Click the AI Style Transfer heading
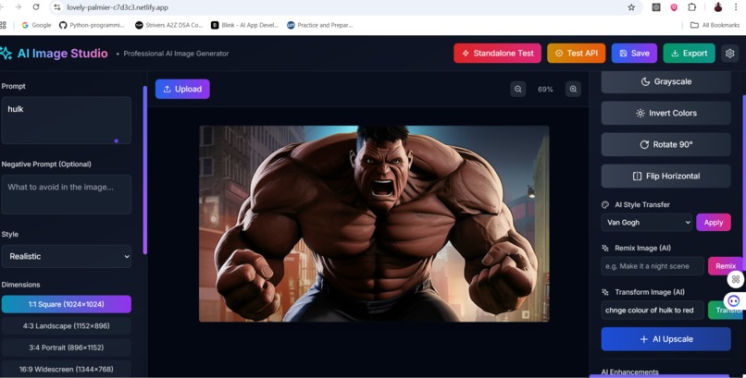Image resolution: width=746 pixels, height=378 pixels. (641, 204)
